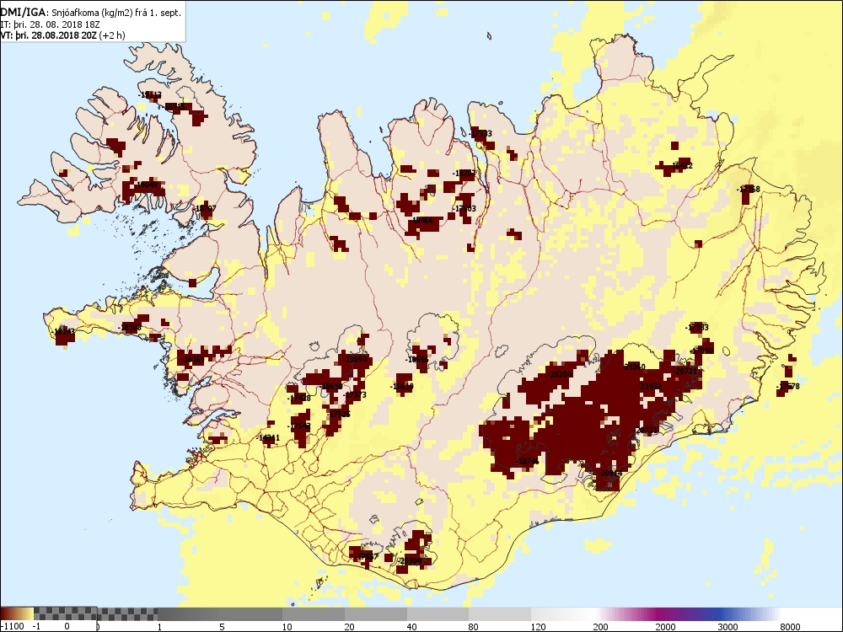Click the -17857 map value label
Screen dimensions: 843x632
[367, 557]
